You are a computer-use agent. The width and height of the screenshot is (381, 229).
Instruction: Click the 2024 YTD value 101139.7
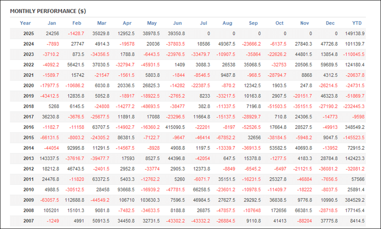pyautogui.click(x=355, y=44)
